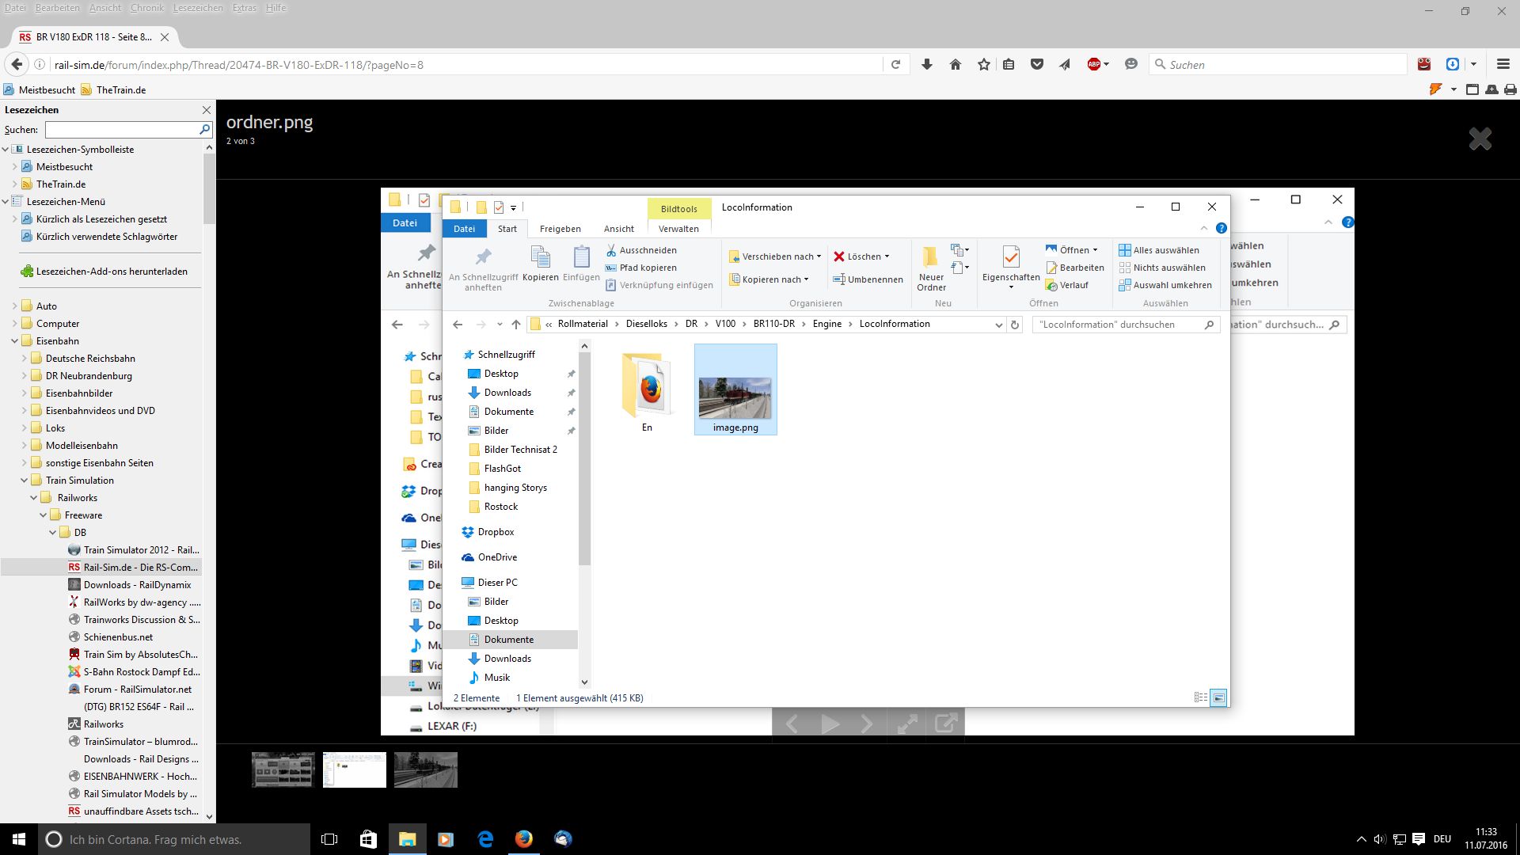Expand the Auto bookmark folder
Image resolution: width=1520 pixels, height=855 pixels.
(x=14, y=306)
